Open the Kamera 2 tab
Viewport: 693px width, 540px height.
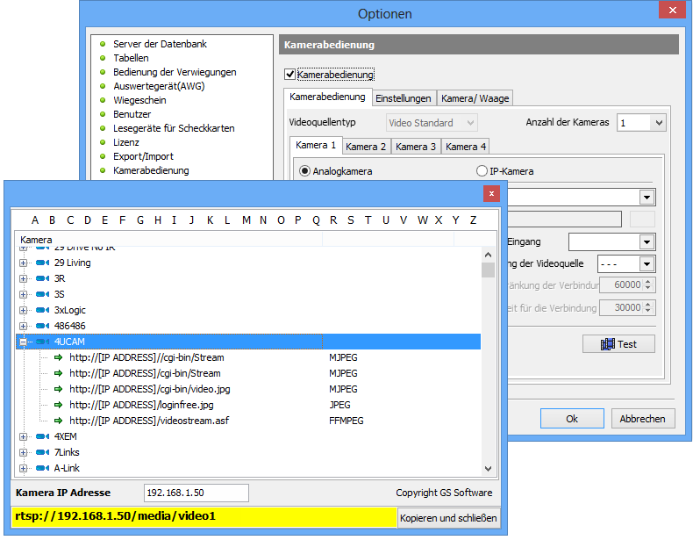[366, 146]
